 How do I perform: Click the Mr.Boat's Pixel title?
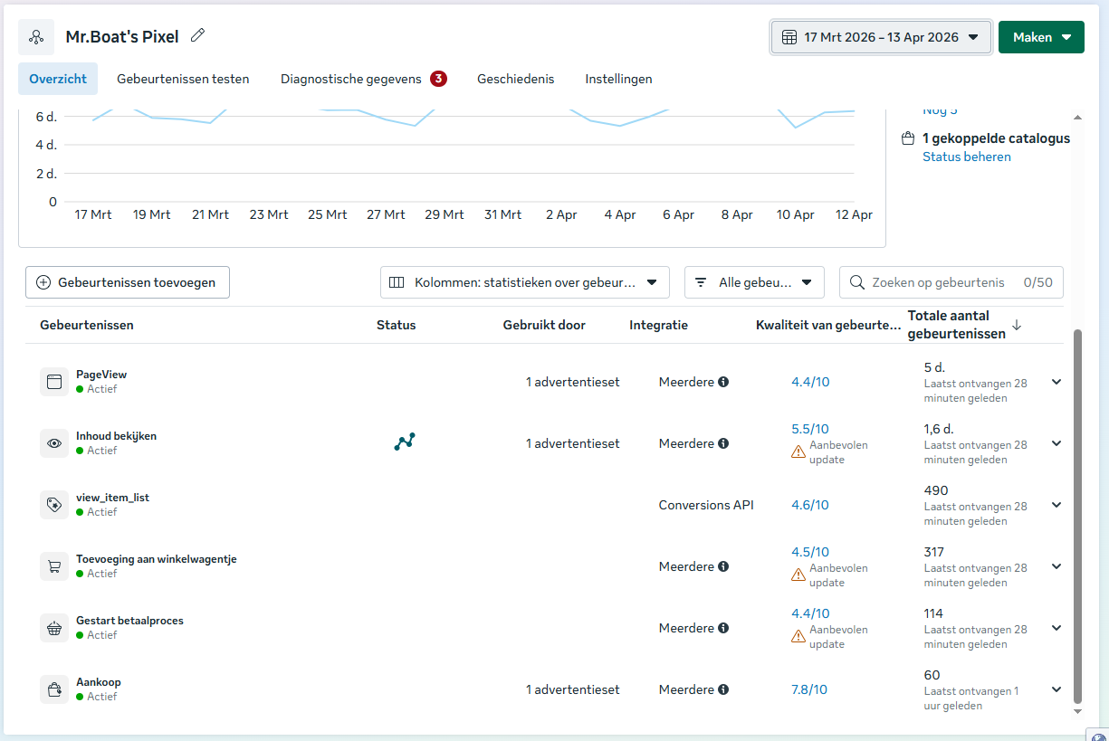pyautogui.click(x=122, y=37)
